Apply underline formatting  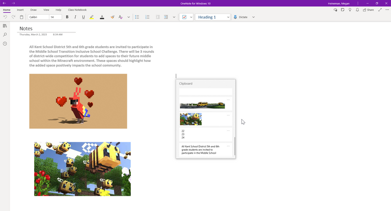point(83,17)
